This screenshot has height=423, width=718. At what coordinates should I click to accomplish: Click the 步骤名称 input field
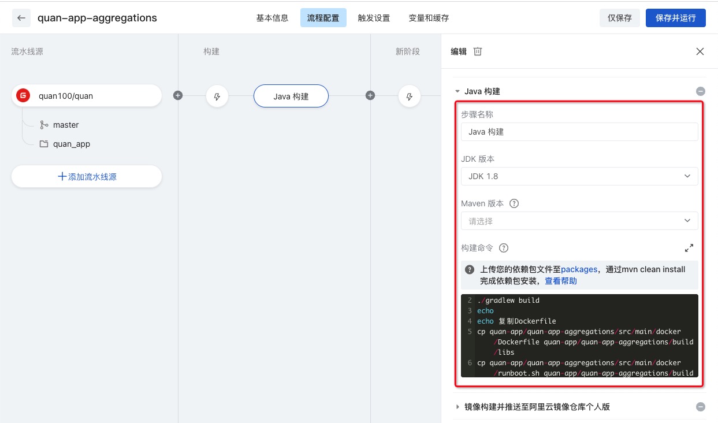coord(579,132)
